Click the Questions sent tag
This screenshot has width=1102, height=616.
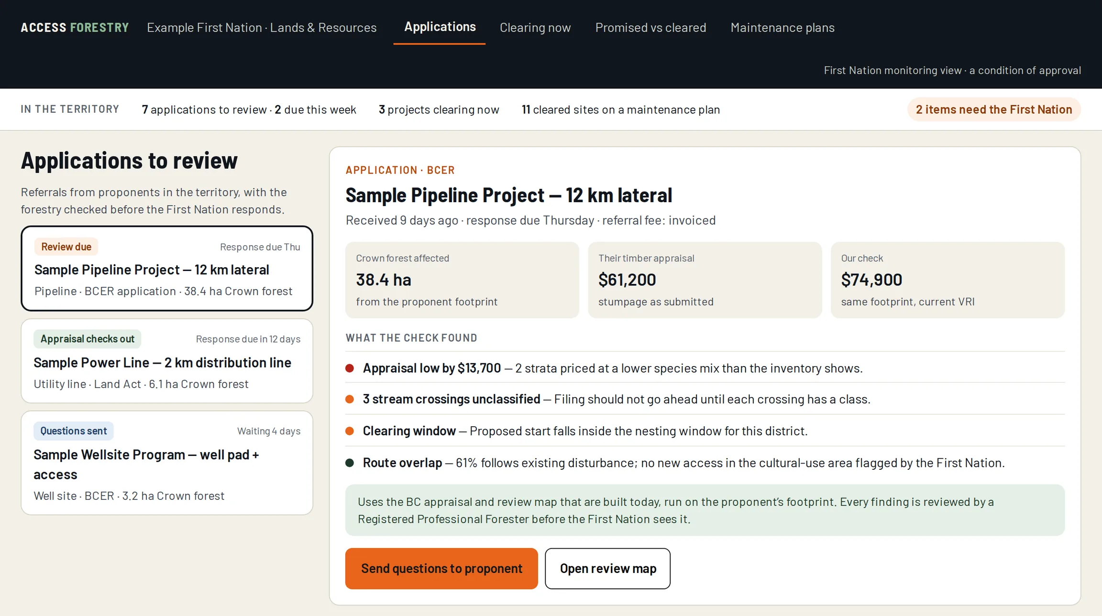73,431
